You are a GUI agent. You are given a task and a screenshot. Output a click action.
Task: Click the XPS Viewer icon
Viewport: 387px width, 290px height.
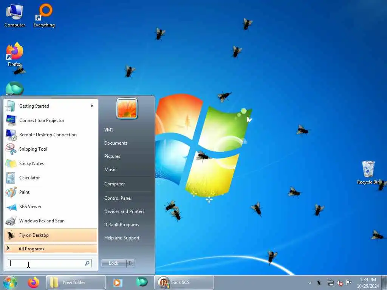(x=11, y=207)
